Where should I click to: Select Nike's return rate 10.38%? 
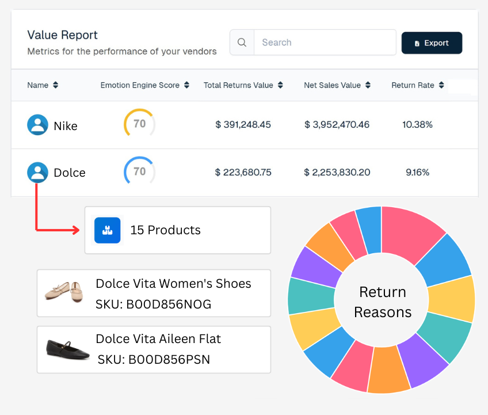[x=417, y=124]
